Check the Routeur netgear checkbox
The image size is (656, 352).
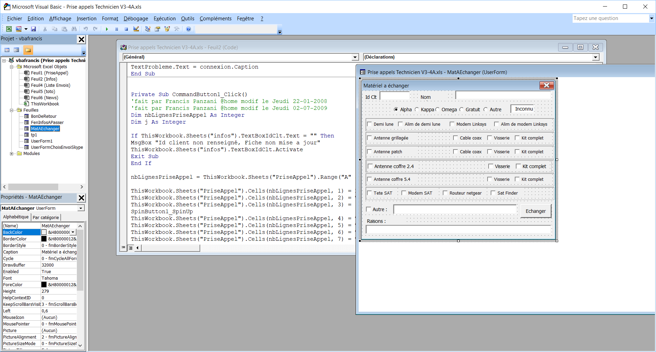(445, 193)
